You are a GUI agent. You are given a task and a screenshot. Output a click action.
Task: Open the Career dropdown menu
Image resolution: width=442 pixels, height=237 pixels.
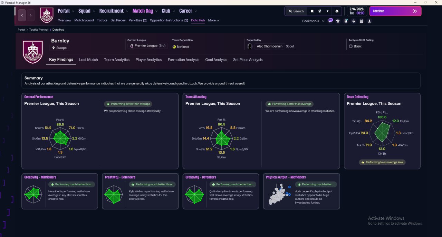click(x=188, y=11)
